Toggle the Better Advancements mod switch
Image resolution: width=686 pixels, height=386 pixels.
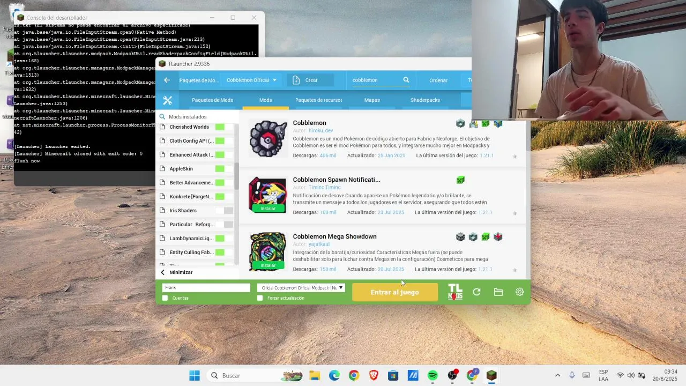coord(224,183)
